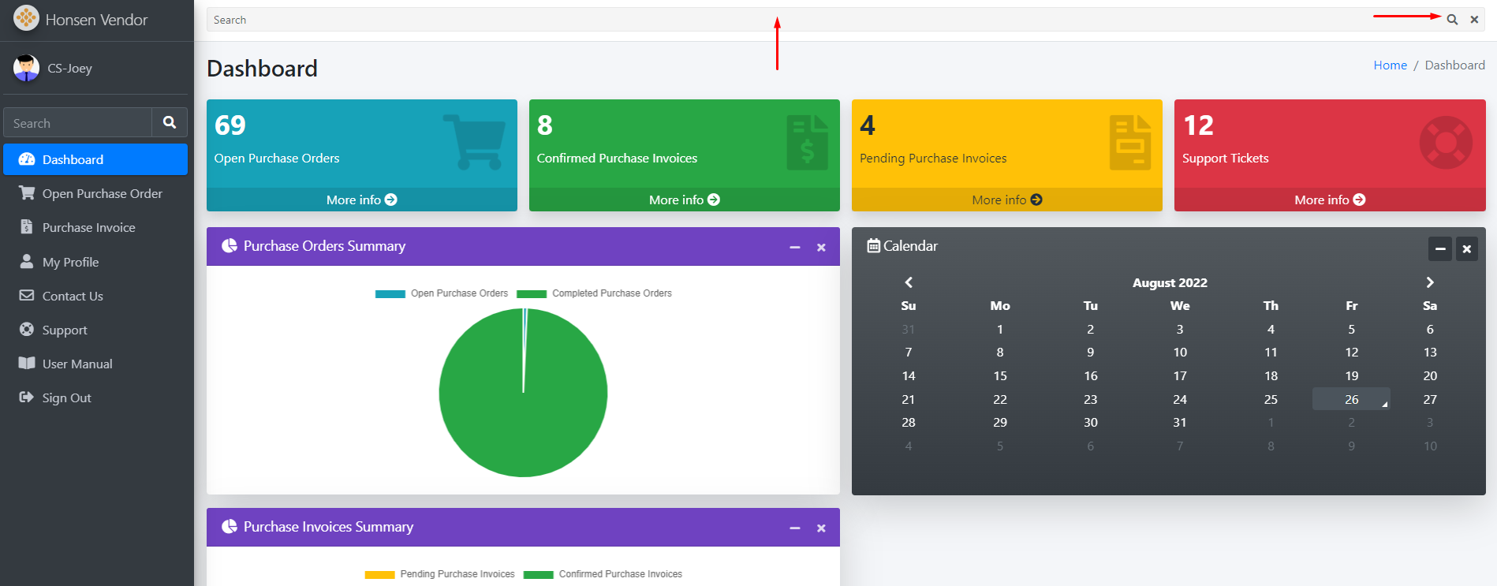The image size is (1497, 586).
Task: Click the lifebuoy icon on Support Tickets card
Action: click(x=1445, y=143)
